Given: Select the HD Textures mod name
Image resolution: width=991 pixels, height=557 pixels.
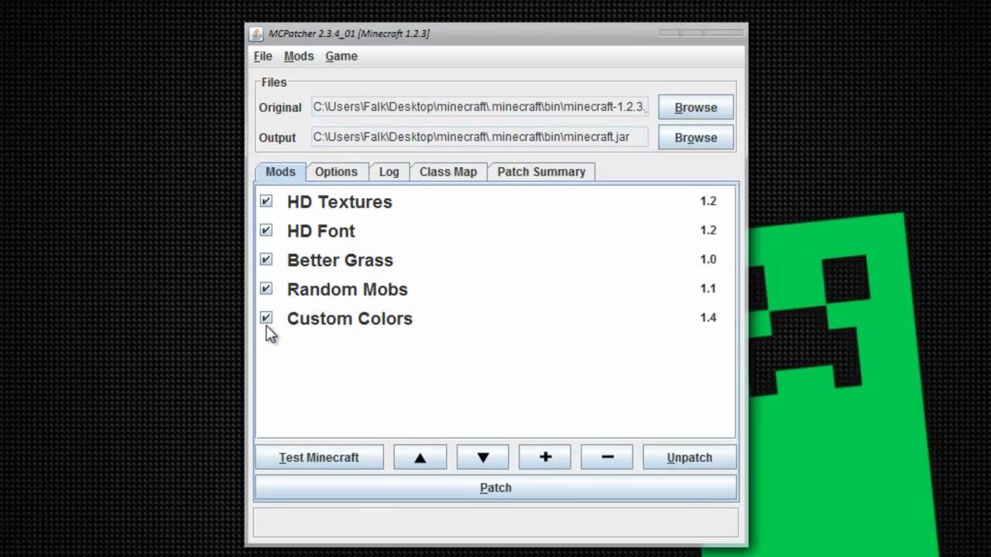Looking at the screenshot, I should [x=340, y=202].
